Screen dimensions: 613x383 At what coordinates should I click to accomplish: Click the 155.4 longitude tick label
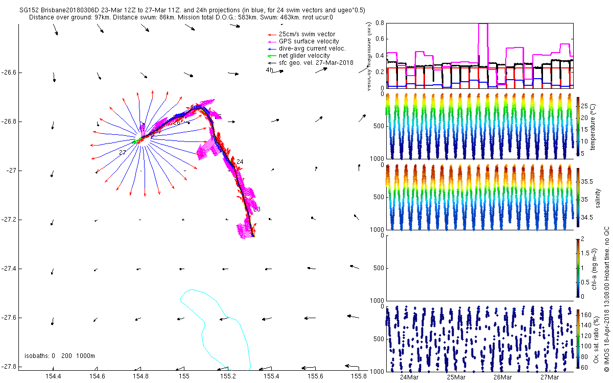coord(271,376)
